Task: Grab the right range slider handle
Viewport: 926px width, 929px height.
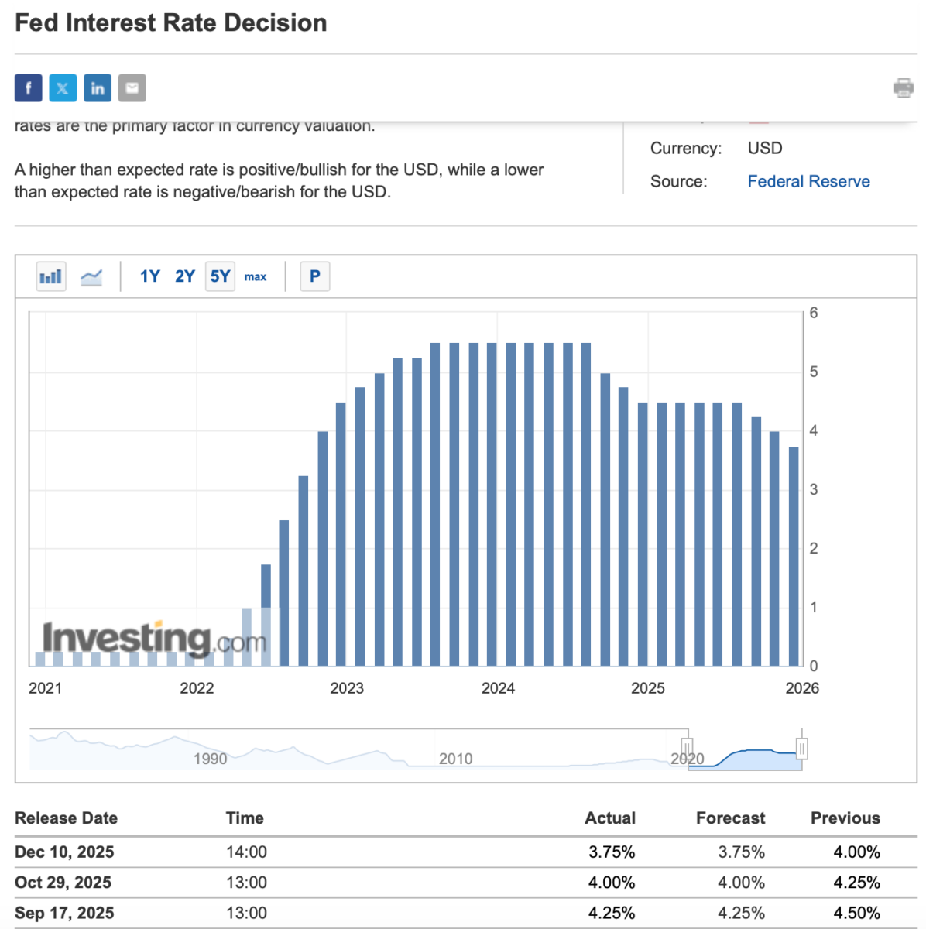Action: coord(802,749)
